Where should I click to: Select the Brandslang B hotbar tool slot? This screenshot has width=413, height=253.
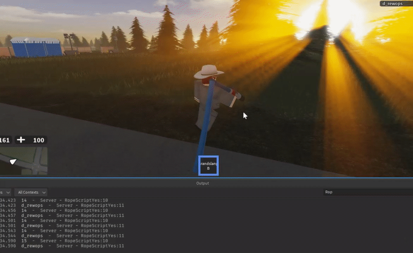pyautogui.click(x=208, y=166)
